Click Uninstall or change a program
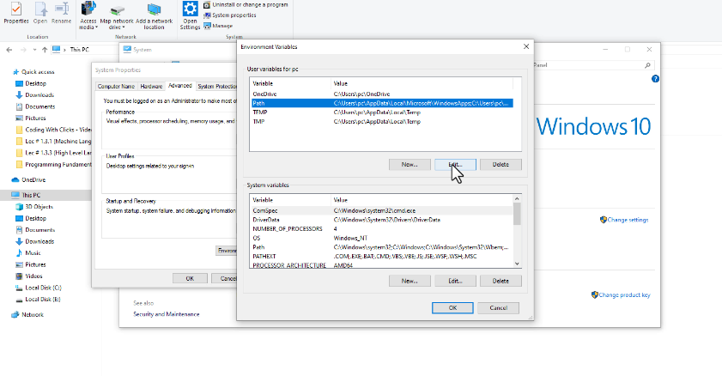 pyautogui.click(x=246, y=4)
